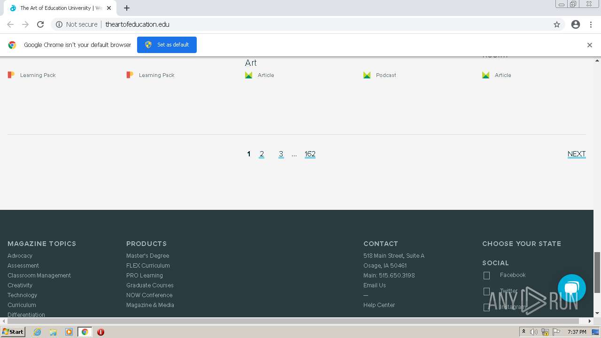
Task: Click the CHOOSE YOUR STATE heading
Action: pos(522,244)
